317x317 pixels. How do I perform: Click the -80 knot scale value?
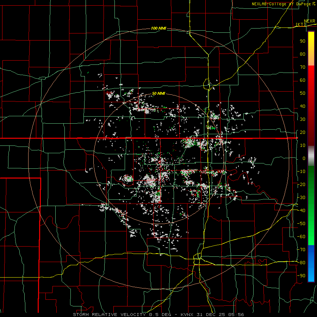pos(301,263)
